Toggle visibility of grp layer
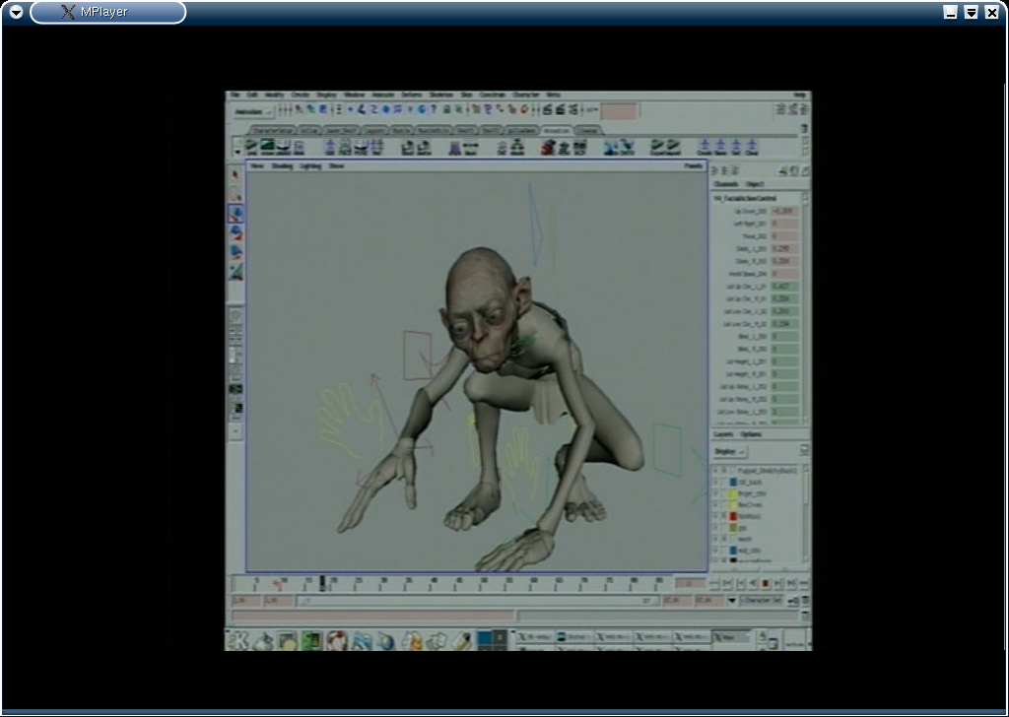Image resolution: width=1009 pixels, height=717 pixels. (715, 528)
